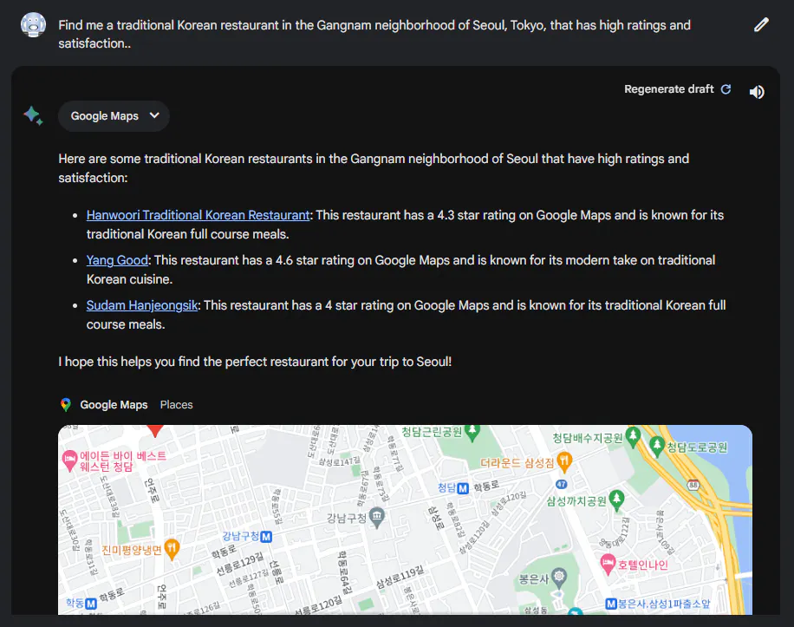The image size is (794, 627).
Task: Click the Regenerate draft button
Action: (x=677, y=89)
